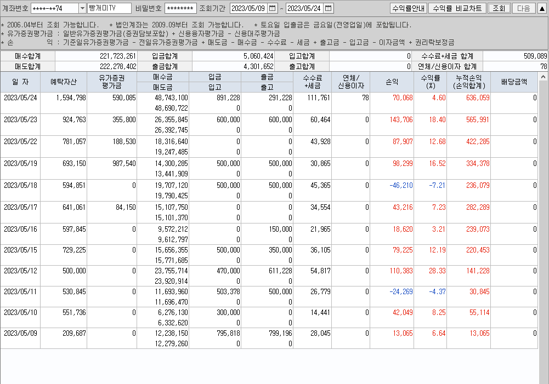Click the start date field 2023/05/09

point(248,8)
